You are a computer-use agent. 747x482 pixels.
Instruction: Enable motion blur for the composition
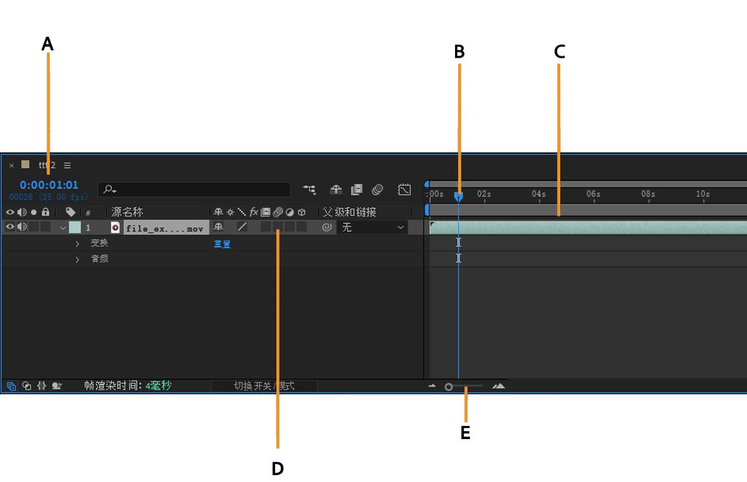tap(377, 190)
